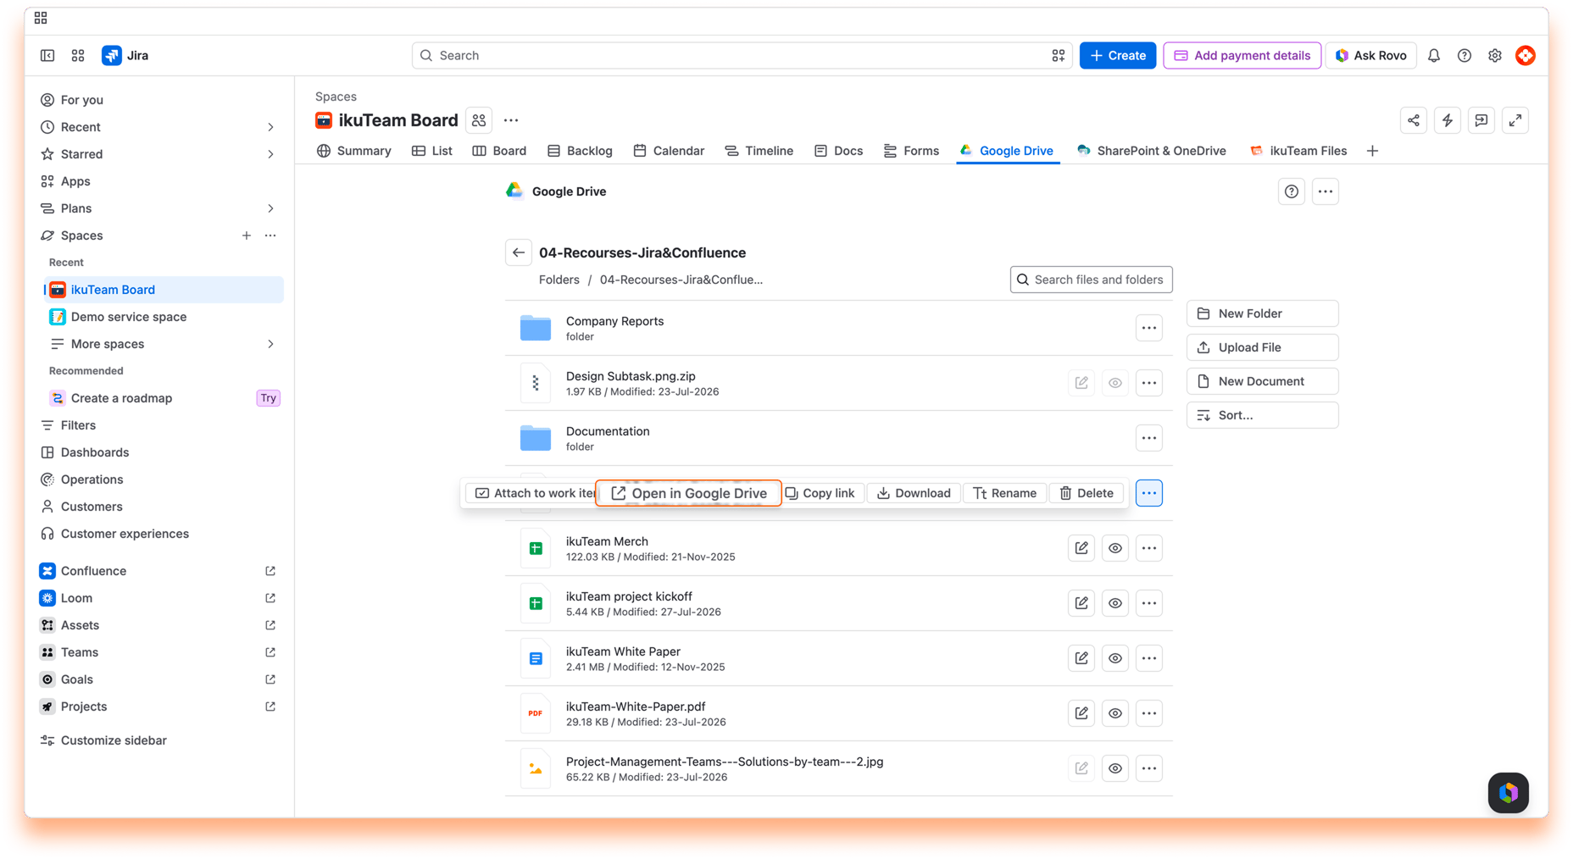This screenshot has width=1573, height=859.
Task: Enter full screen with expand arrows icon
Action: point(1515,120)
